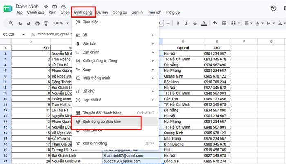286x164 pixels.
Task: Expand Xuống dòng tự động submenu
Action: click(115, 61)
